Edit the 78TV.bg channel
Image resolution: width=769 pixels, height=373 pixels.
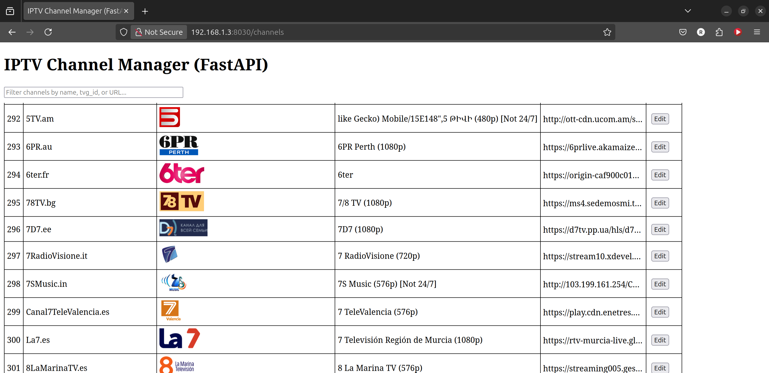tap(660, 203)
